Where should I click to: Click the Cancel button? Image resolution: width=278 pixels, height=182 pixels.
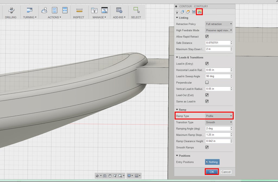pos(226,172)
